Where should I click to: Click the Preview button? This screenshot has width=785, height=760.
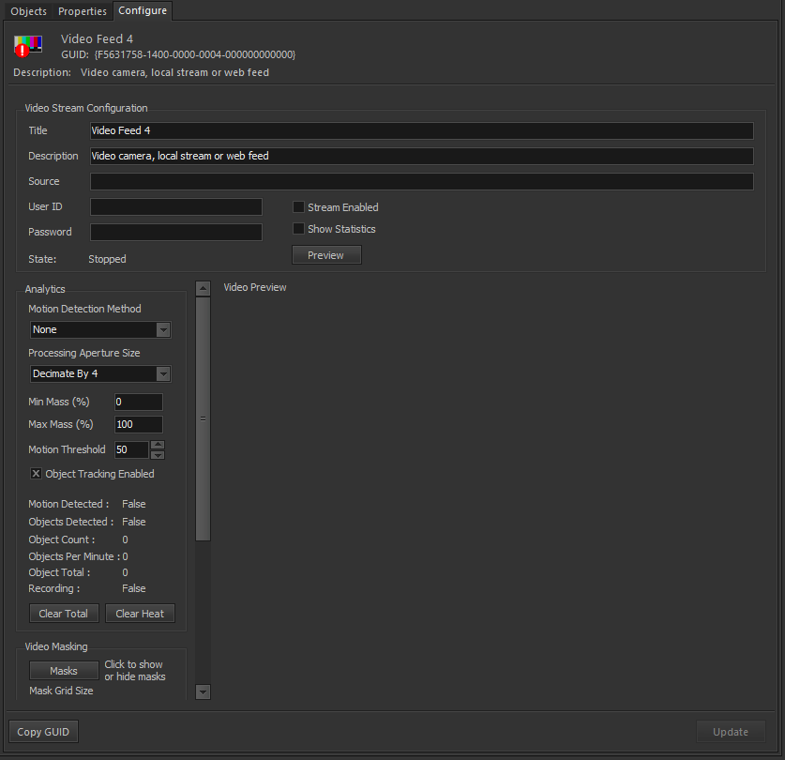coord(326,255)
